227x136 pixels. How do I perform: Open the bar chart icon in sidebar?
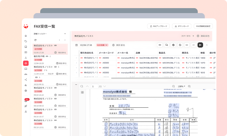[26, 85]
